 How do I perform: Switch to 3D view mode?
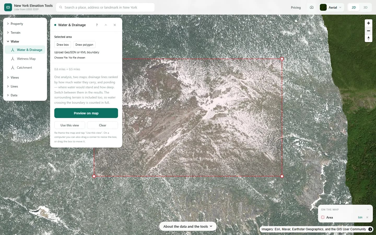coord(365,7)
